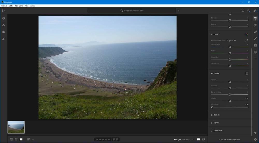This screenshot has width=259, height=143.
Task: Select the Brush adjustment tool
Action: [x=255, y=39]
